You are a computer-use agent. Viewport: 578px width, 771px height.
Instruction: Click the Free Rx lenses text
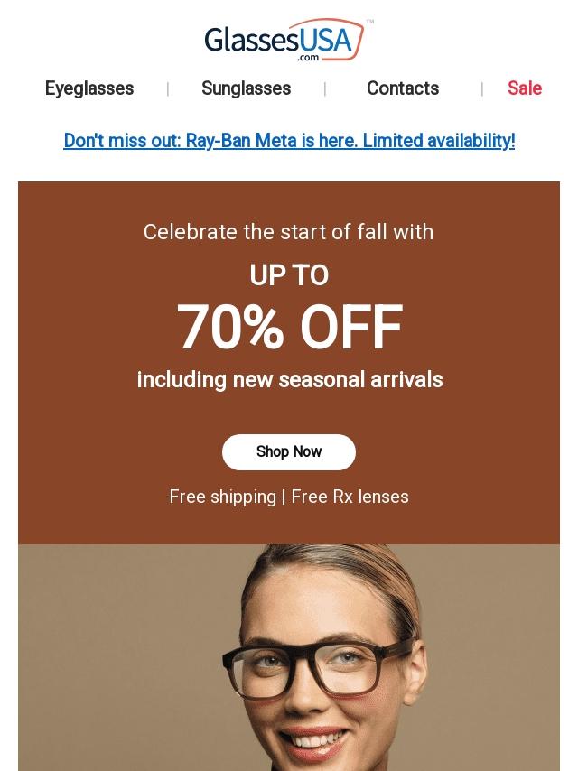click(350, 497)
